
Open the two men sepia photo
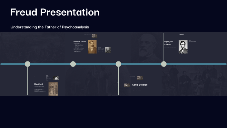tap(53, 89)
